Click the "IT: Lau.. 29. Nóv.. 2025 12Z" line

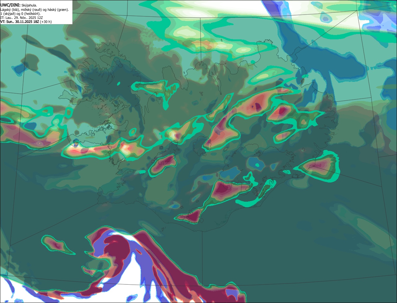[22, 18]
